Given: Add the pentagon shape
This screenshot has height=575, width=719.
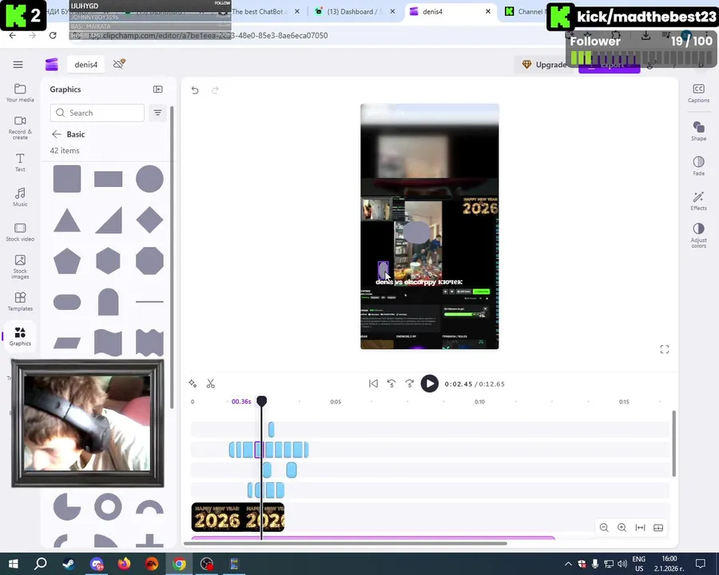Looking at the screenshot, I should click(x=67, y=261).
